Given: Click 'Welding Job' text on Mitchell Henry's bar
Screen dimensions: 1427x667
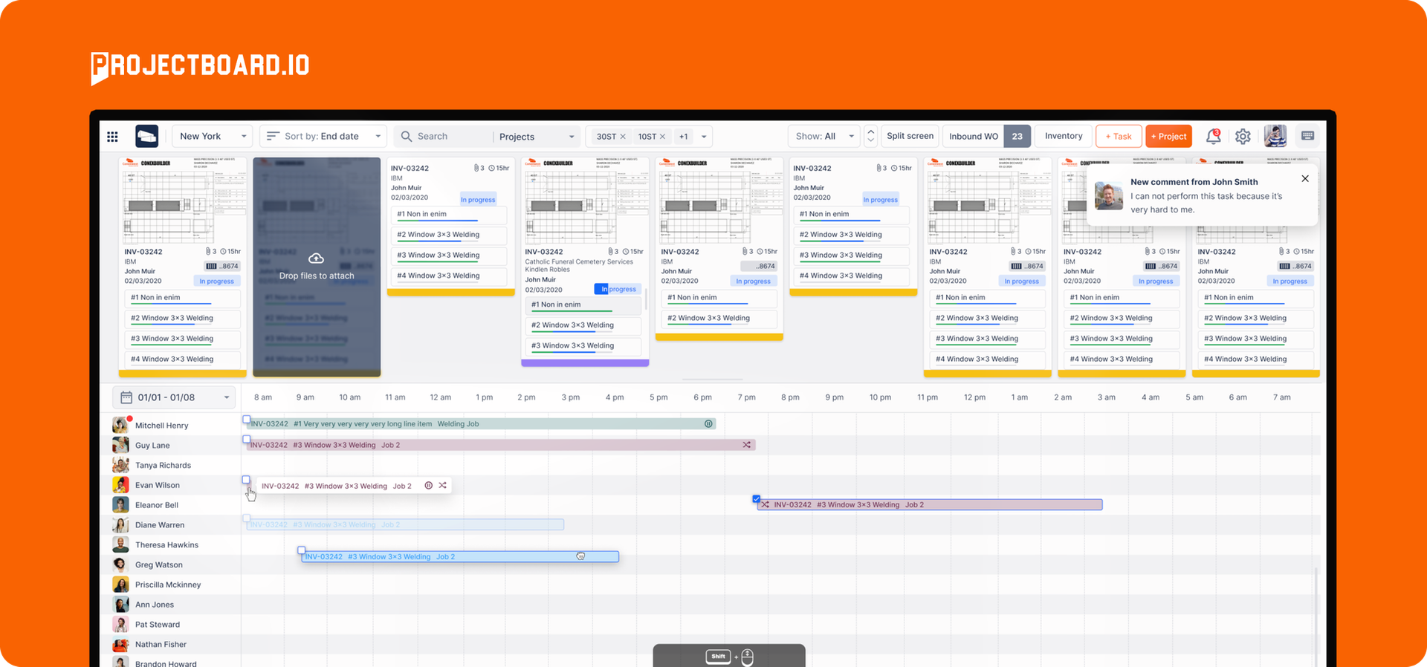Looking at the screenshot, I should click(x=458, y=424).
